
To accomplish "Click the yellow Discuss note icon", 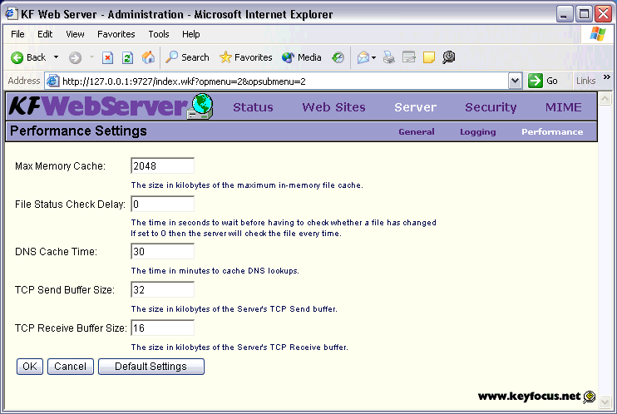I will tap(429, 58).
